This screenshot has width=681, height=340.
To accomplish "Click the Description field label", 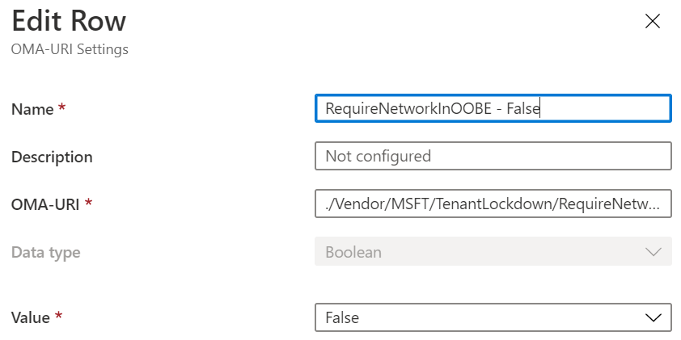I will (x=52, y=157).
